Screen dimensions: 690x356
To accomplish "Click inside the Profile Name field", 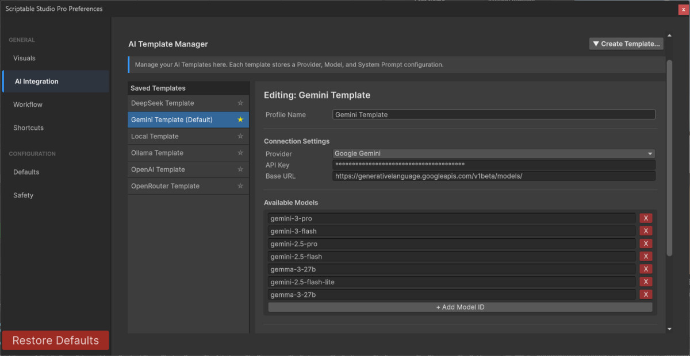I will [x=493, y=114].
